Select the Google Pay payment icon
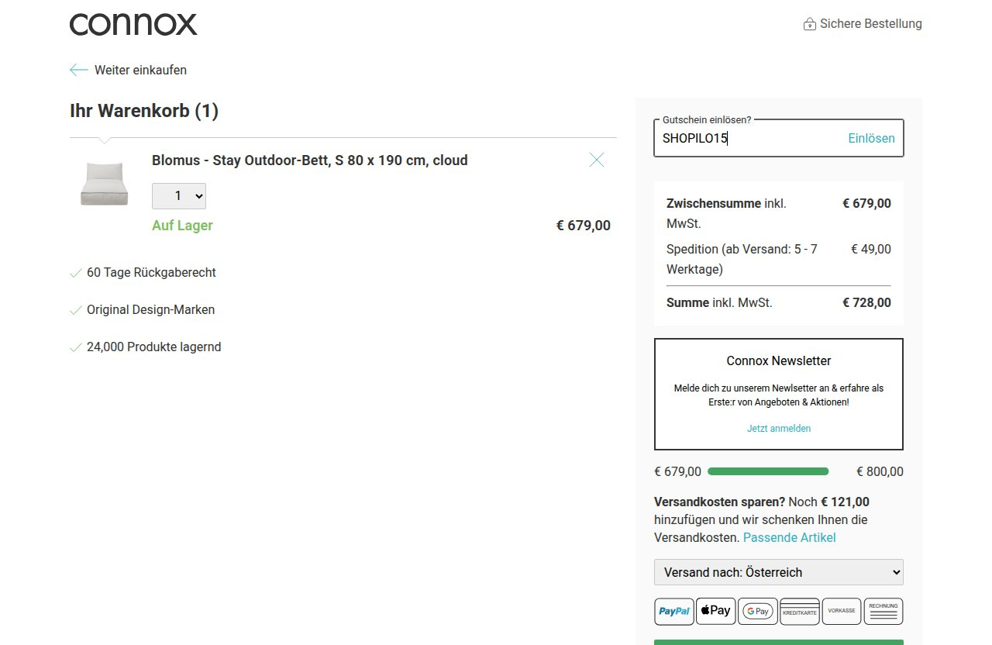Image resolution: width=992 pixels, height=645 pixels. pos(758,611)
